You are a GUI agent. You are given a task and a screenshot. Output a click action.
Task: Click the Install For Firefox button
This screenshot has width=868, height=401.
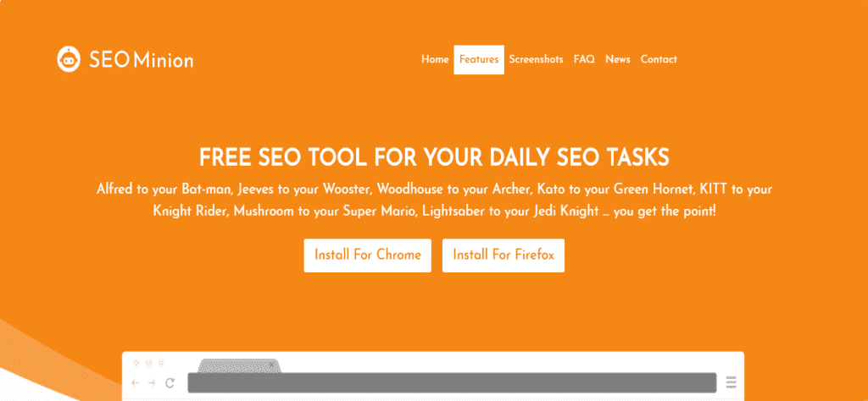click(x=504, y=255)
